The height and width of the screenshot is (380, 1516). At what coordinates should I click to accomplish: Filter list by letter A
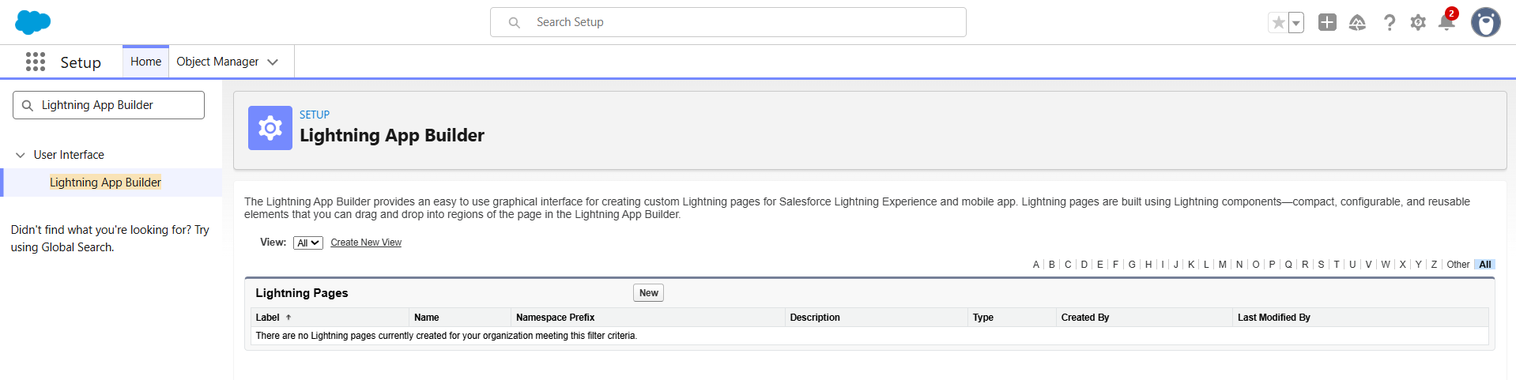pyautogui.click(x=1036, y=265)
